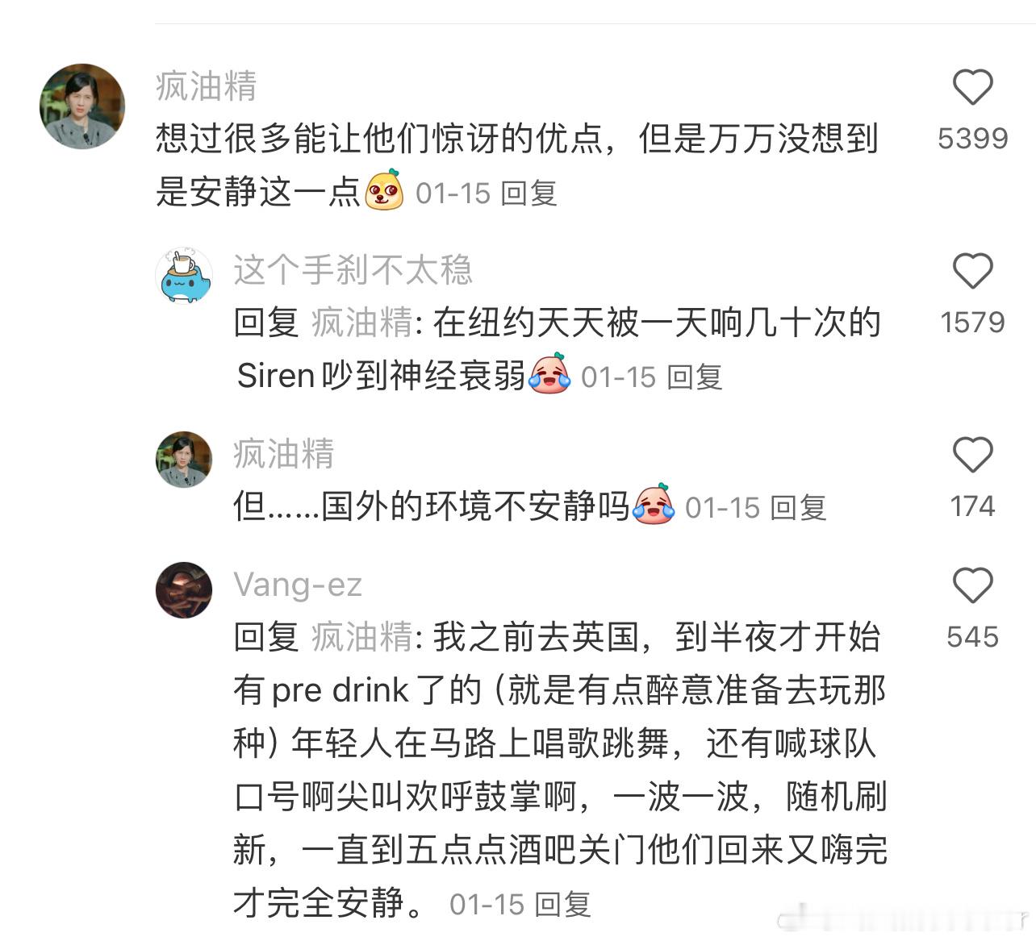This screenshot has height=941, width=1036.
Task: Open username 疯油精 on the top comment
Action: [207, 86]
